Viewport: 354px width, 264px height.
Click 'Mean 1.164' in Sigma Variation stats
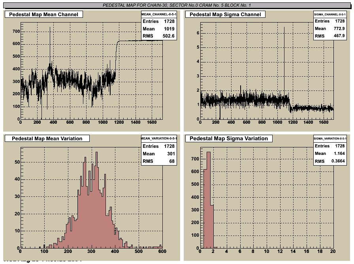pyautogui.click(x=330, y=153)
